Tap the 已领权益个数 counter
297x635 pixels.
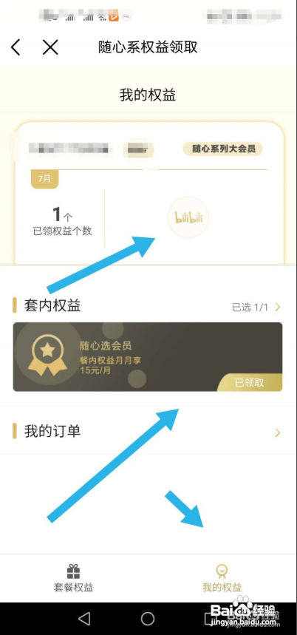[x=62, y=222]
